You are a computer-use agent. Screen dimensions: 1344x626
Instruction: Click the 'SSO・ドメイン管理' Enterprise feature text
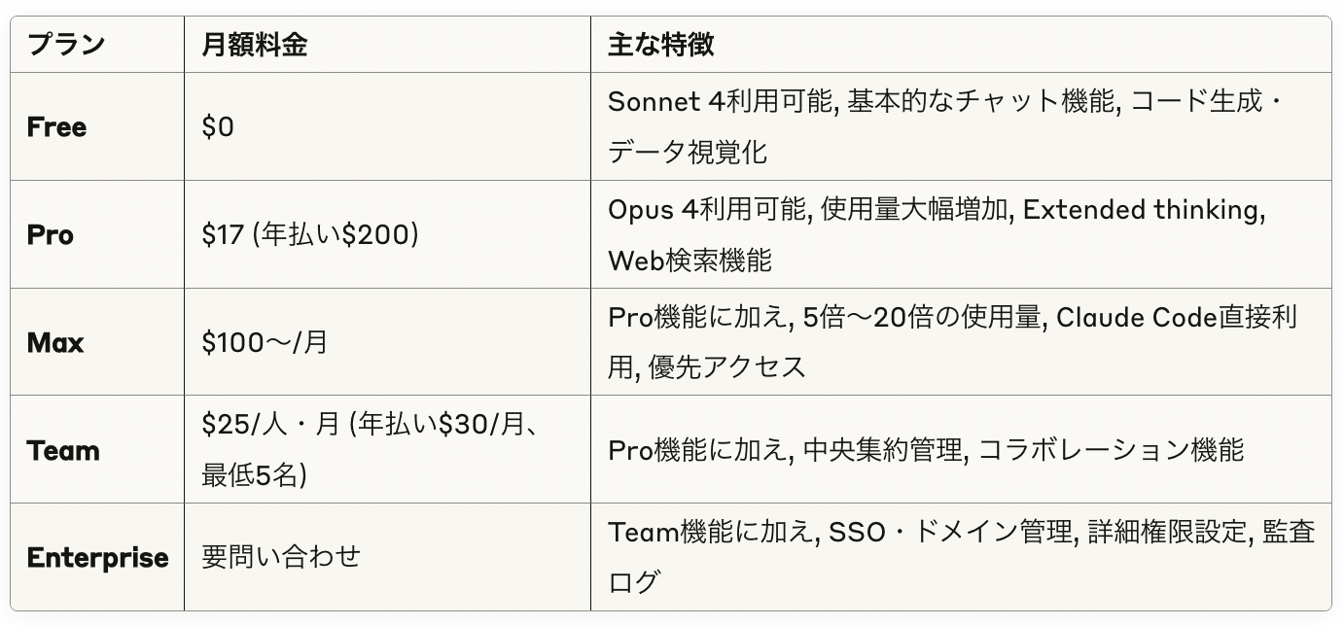[x=950, y=532]
